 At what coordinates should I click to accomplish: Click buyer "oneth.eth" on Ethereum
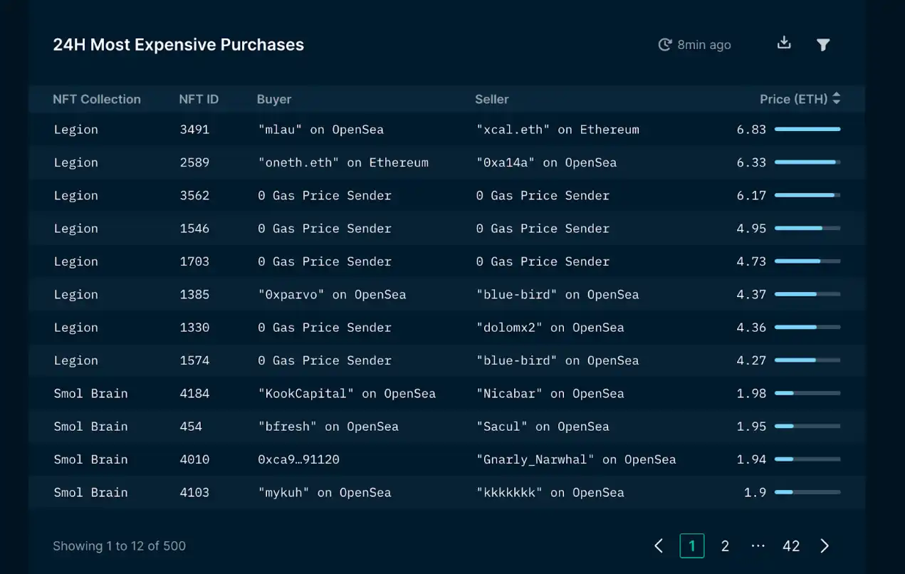pos(343,162)
